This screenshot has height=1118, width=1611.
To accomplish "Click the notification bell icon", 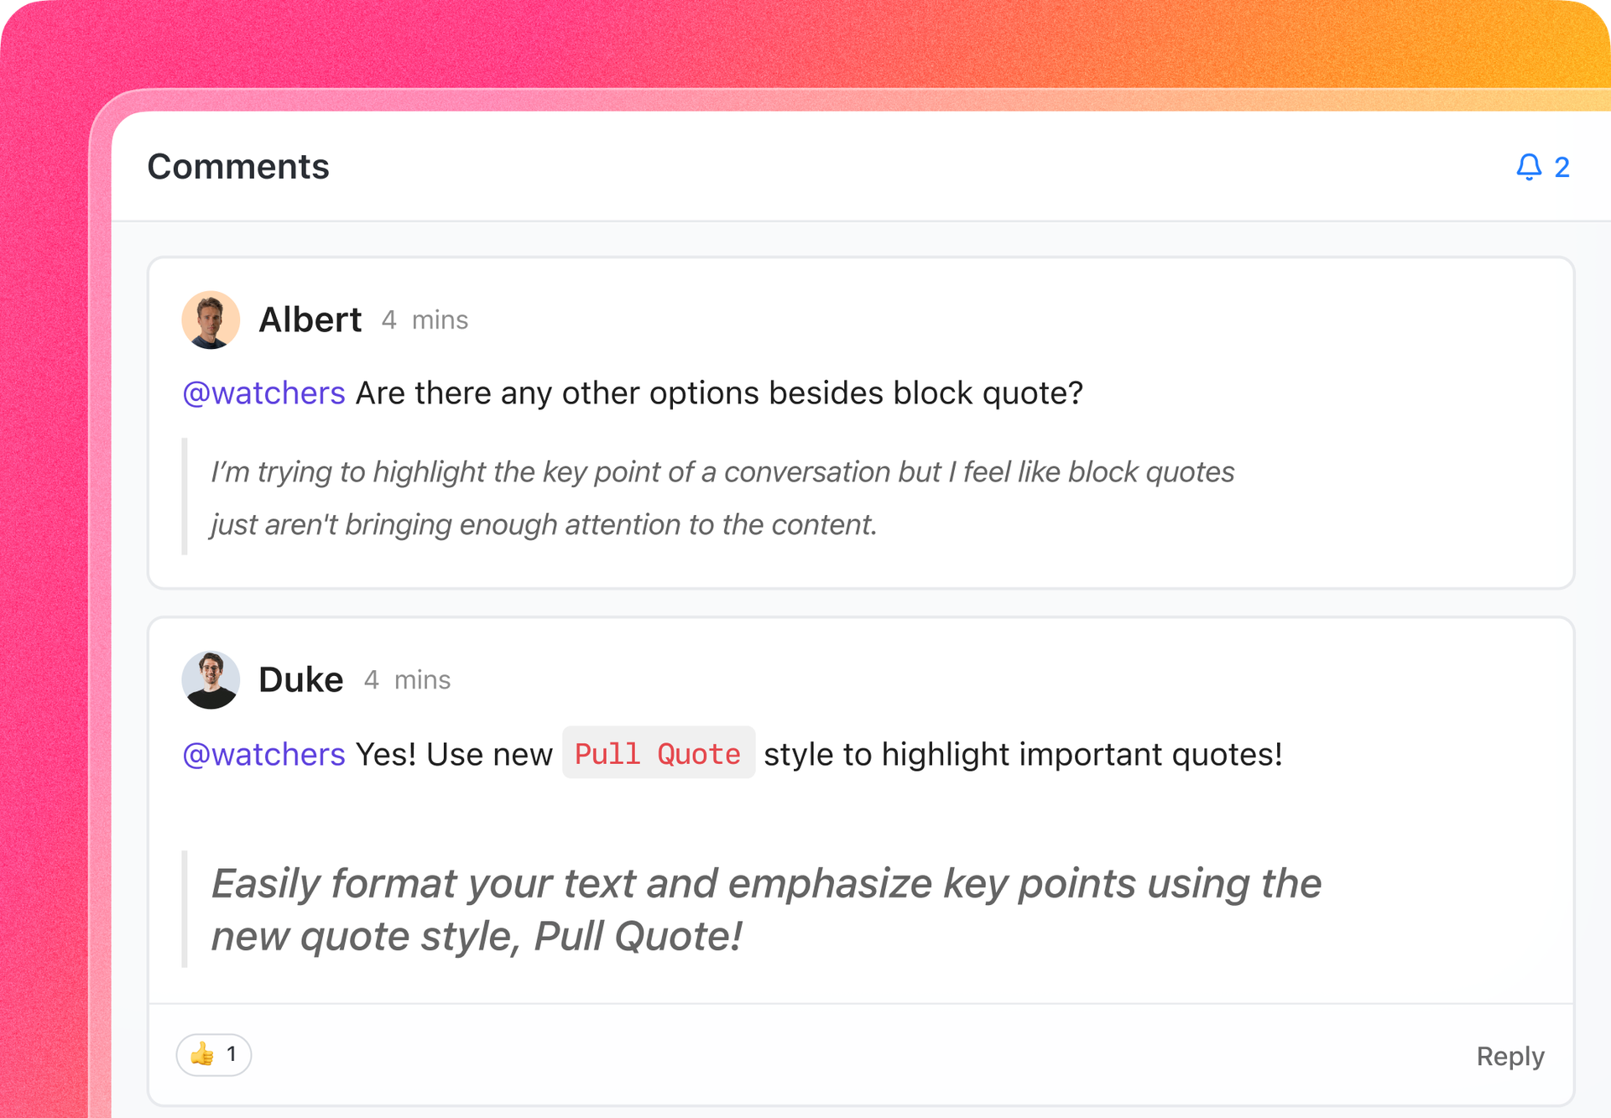I will pos(1529,167).
